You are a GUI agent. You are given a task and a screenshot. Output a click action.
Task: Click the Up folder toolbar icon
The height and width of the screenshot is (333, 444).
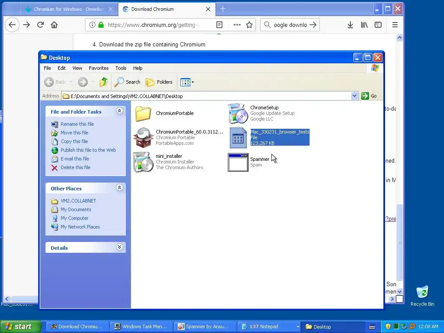103,82
